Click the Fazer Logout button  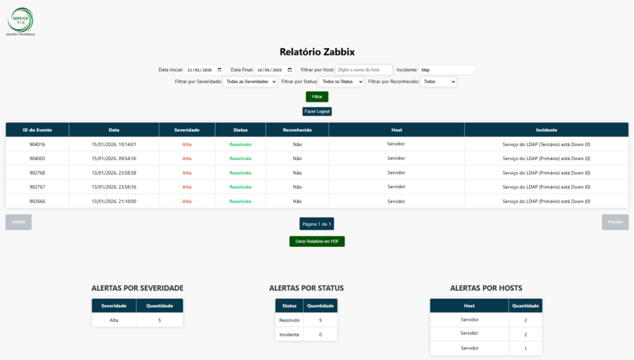pos(317,111)
